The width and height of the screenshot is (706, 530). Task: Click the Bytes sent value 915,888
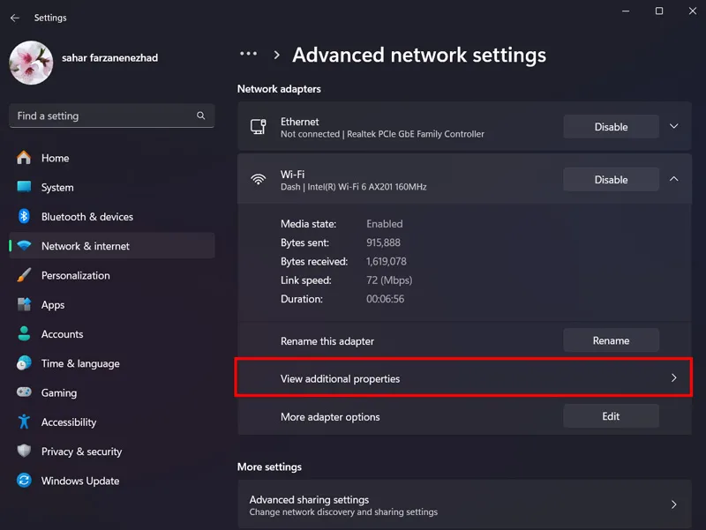[x=383, y=243]
